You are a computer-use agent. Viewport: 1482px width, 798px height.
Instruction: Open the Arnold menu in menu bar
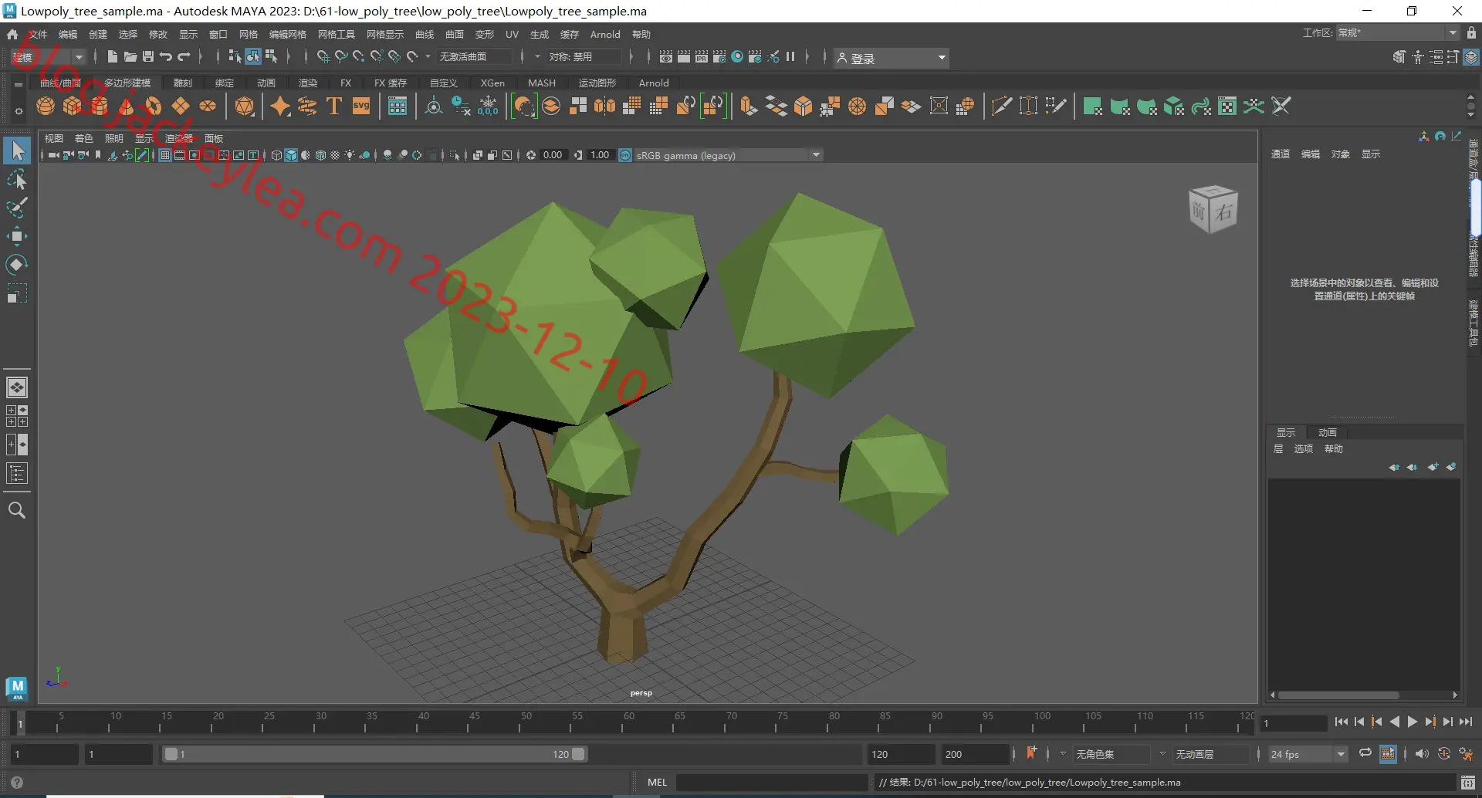(x=605, y=35)
